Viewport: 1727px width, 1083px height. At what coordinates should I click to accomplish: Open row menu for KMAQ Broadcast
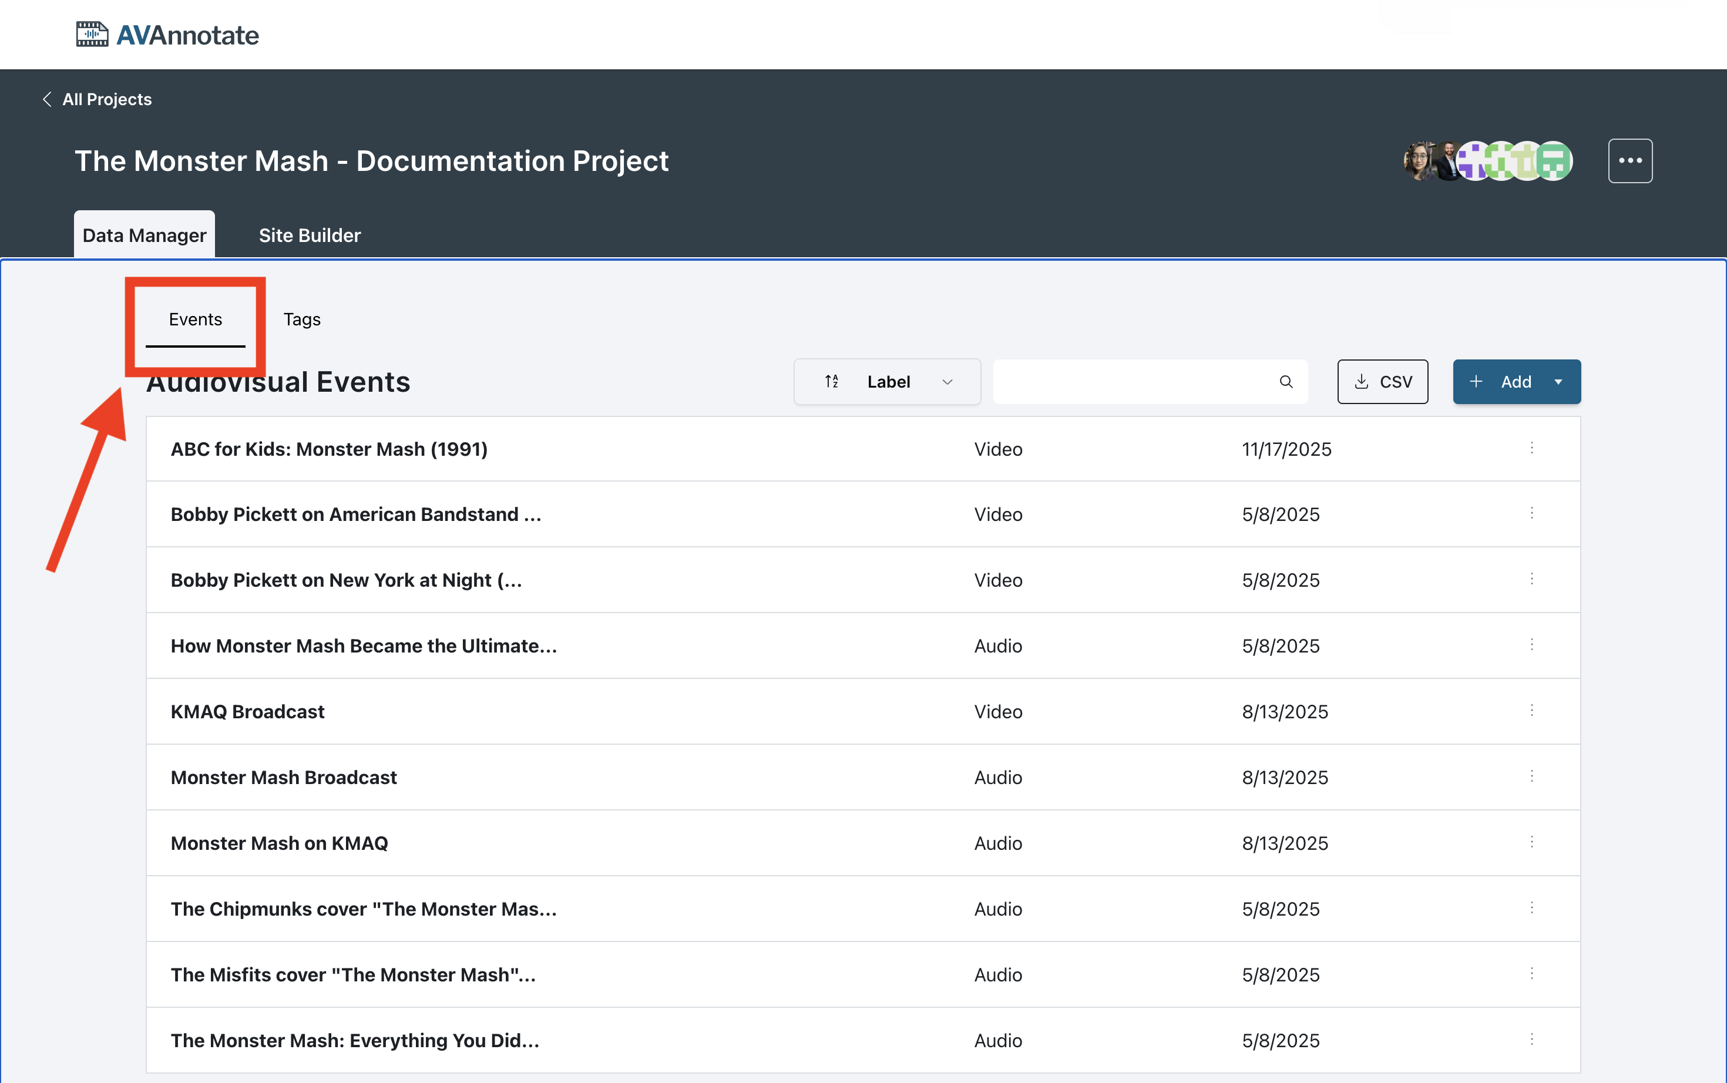click(1531, 711)
